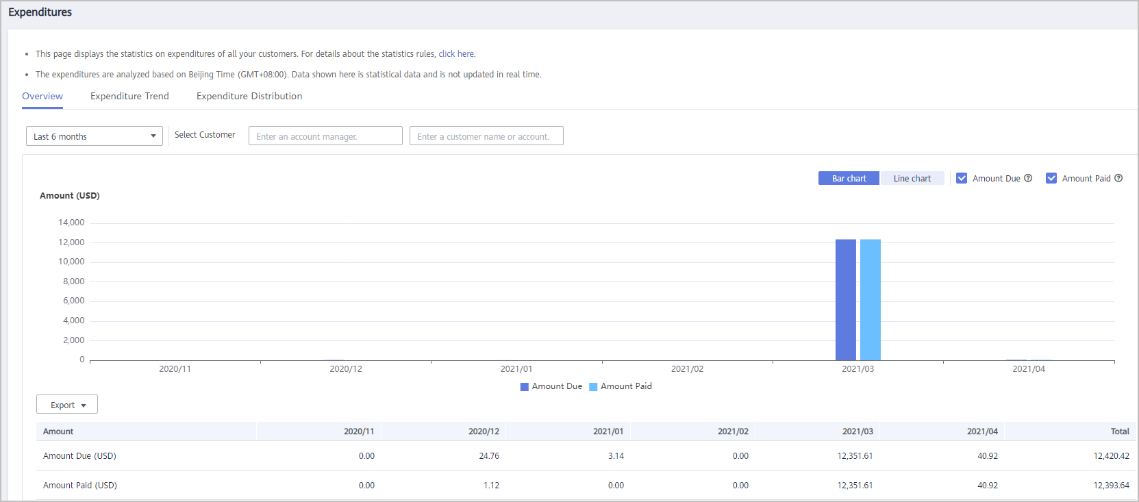1139x502 pixels.
Task: Switch to Expenditure Distribution tab
Action: coord(249,96)
